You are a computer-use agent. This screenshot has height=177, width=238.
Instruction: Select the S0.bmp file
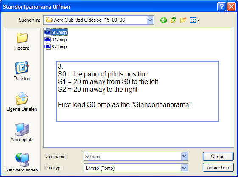pyautogui.click(x=56, y=32)
